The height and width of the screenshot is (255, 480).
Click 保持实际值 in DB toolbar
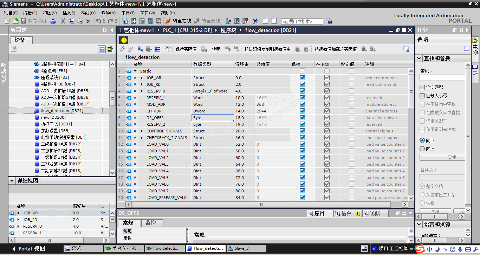186,49
